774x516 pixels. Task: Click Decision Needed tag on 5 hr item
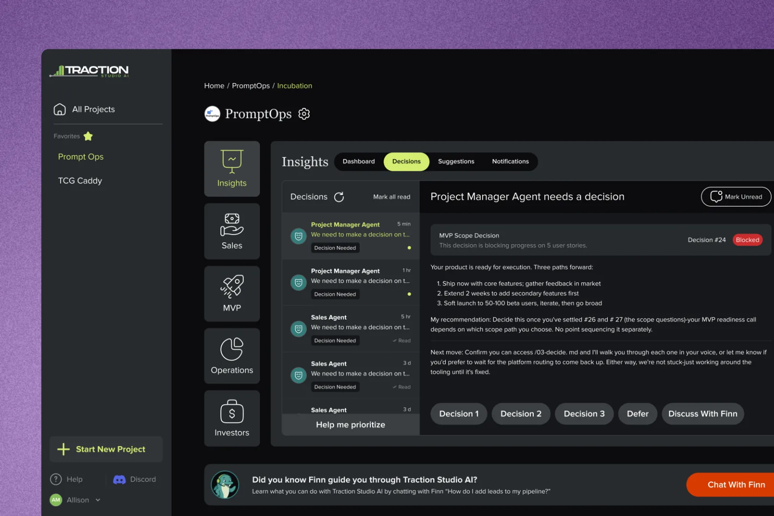click(x=335, y=341)
